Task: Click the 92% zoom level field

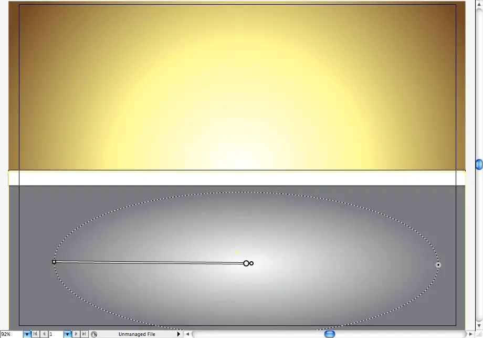Action: click(11, 334)
